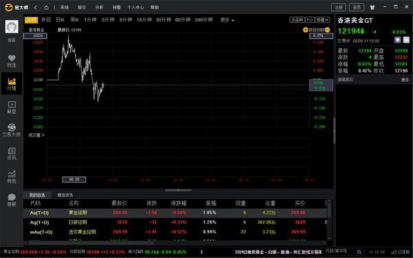Click the yellow minus multi-day icon
The height and width of the screenshot is (258, 413).
click(327, 30)
